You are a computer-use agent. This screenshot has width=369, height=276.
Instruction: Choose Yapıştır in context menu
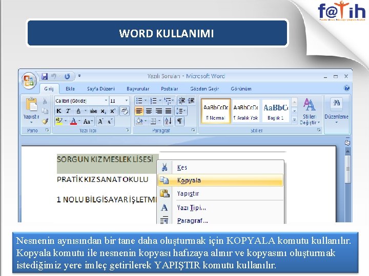click(220, 193)
